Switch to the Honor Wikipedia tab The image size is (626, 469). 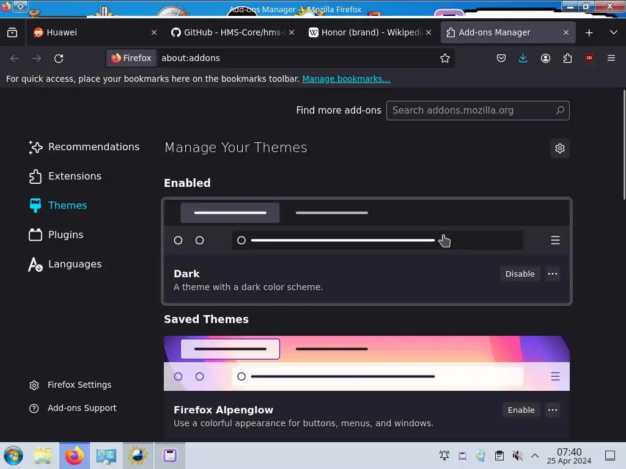click(x=370, y=33)
